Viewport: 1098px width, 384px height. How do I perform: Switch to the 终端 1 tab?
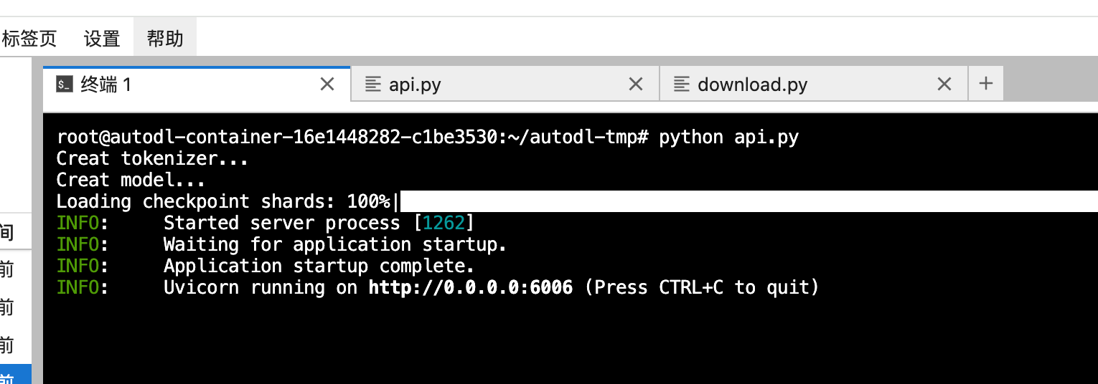pos(106,85)
